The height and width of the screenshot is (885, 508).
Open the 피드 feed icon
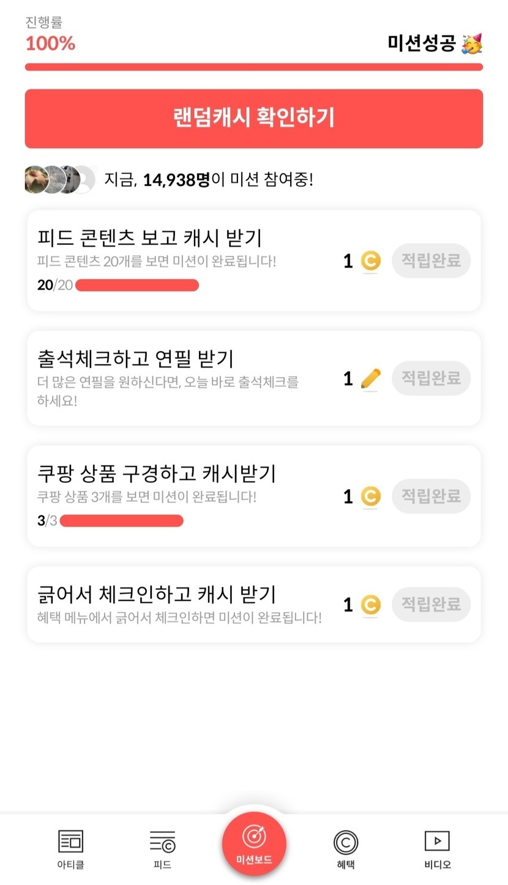pyautogui.click(x=162, y=842)
